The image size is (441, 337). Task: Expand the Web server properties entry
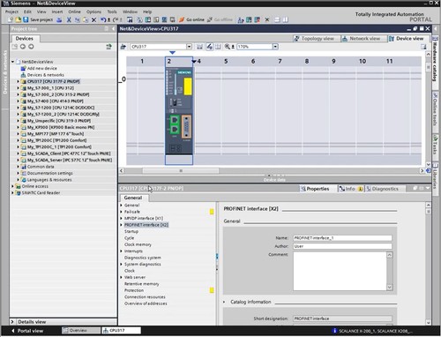tap(121, 277)
